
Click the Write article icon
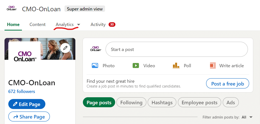(x=213, y=65)
